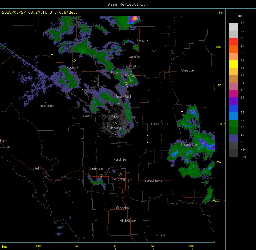Click the Okotoks town label
The height and width of the screenshot is (250, 256).
[122, 208]
